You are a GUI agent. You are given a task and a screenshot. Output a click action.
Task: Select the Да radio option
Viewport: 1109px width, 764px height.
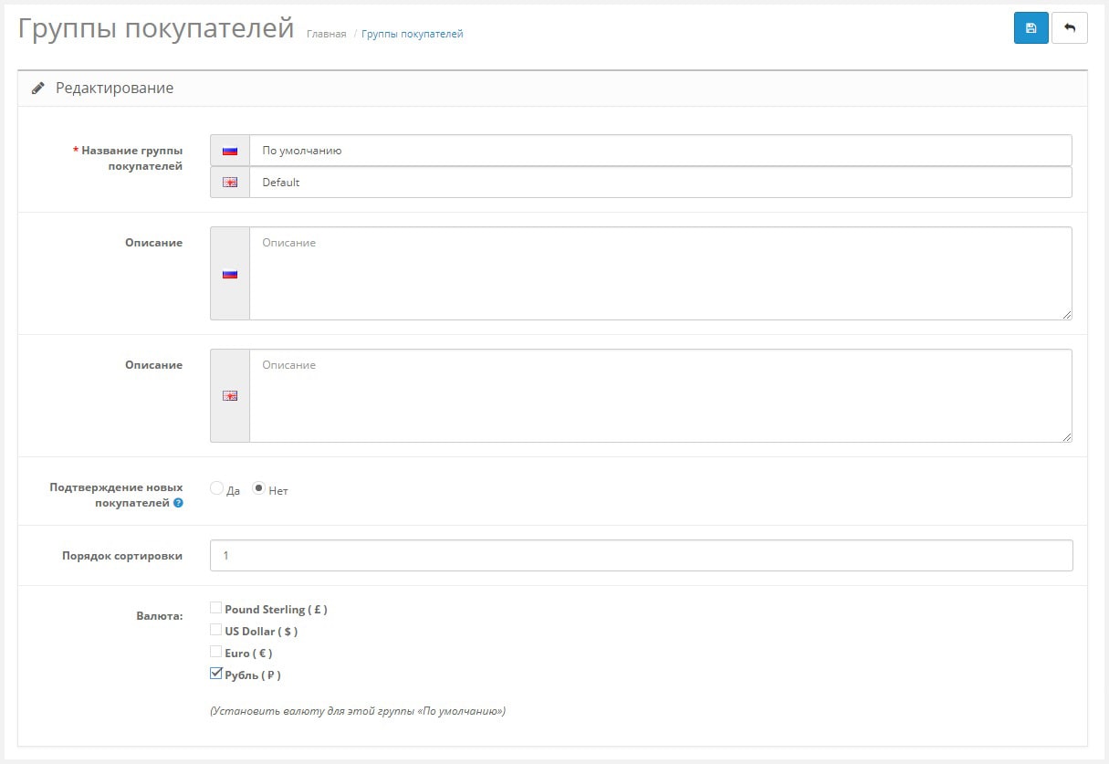(x=216, y=488)
